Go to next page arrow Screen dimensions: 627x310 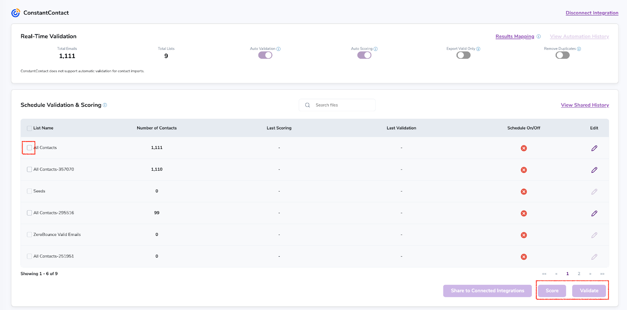click(x=590, y=274)
